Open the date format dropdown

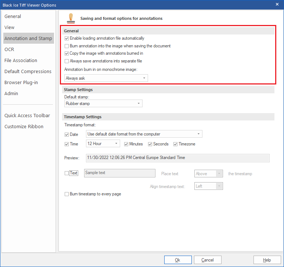[144, 134]
